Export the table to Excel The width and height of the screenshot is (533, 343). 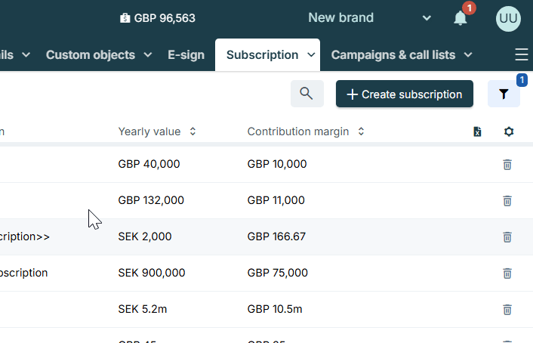pos(477,131)
